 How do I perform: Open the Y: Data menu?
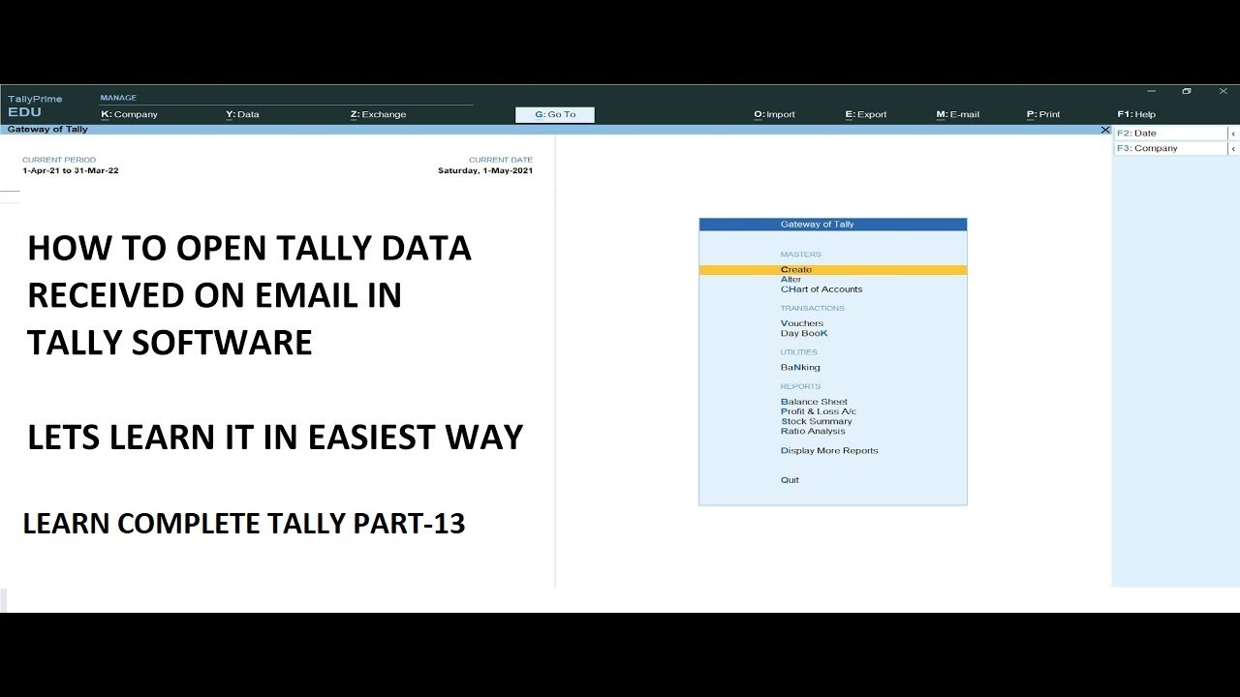pyautogui.click(x=243, y=114)
